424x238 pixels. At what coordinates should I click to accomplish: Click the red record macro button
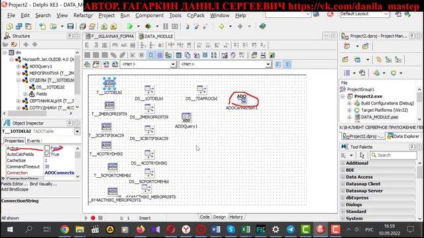93,218
